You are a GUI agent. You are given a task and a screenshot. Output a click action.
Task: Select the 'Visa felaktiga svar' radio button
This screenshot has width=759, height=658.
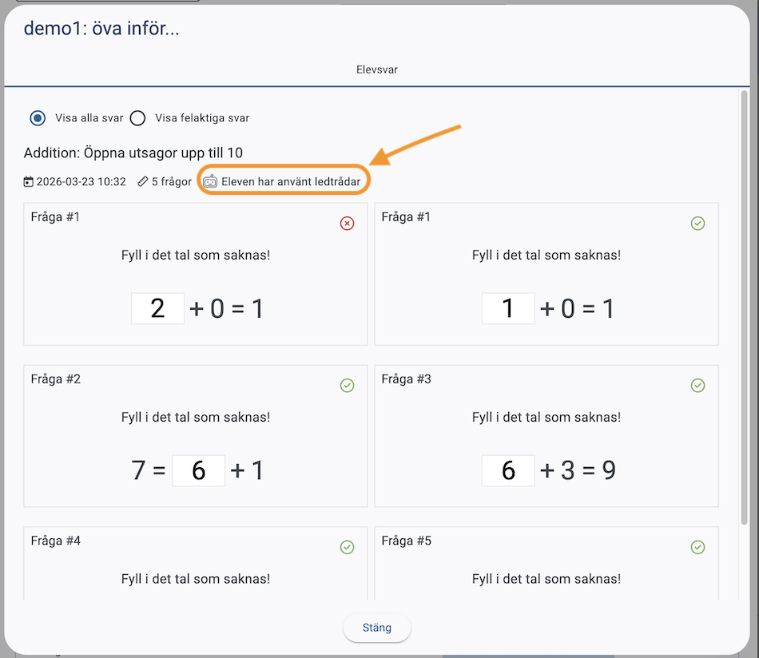(137, 118)
